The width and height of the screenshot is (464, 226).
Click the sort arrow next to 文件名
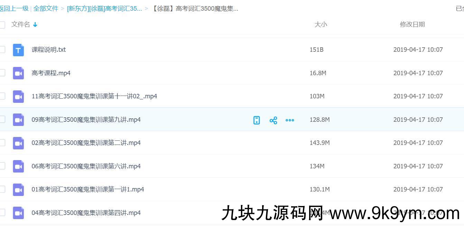pos(35,24)
